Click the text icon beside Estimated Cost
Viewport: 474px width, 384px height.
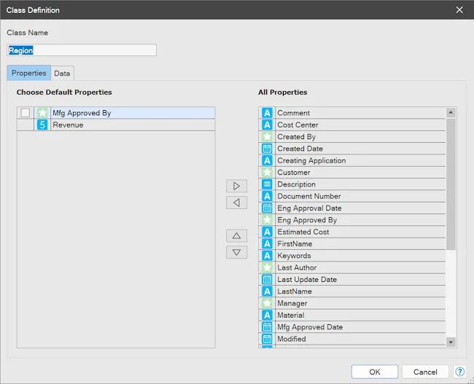pyautogui.click(x=267, y=232)
